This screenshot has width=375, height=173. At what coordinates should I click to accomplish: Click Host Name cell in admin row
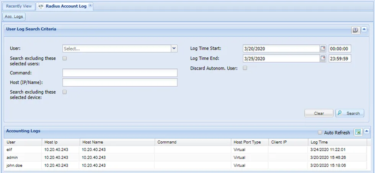click(117, 157)
